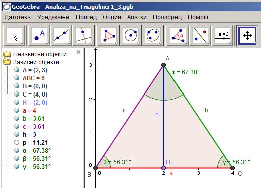Select the Move arrow tool

tap(14, 35)
